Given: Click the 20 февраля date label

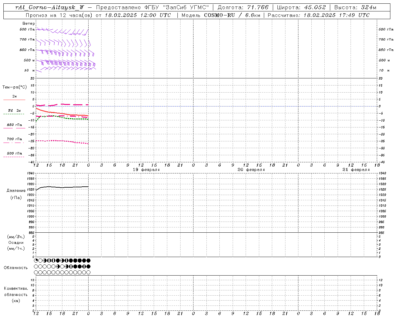Looking at the screenshot, I should tap(251, 170).
